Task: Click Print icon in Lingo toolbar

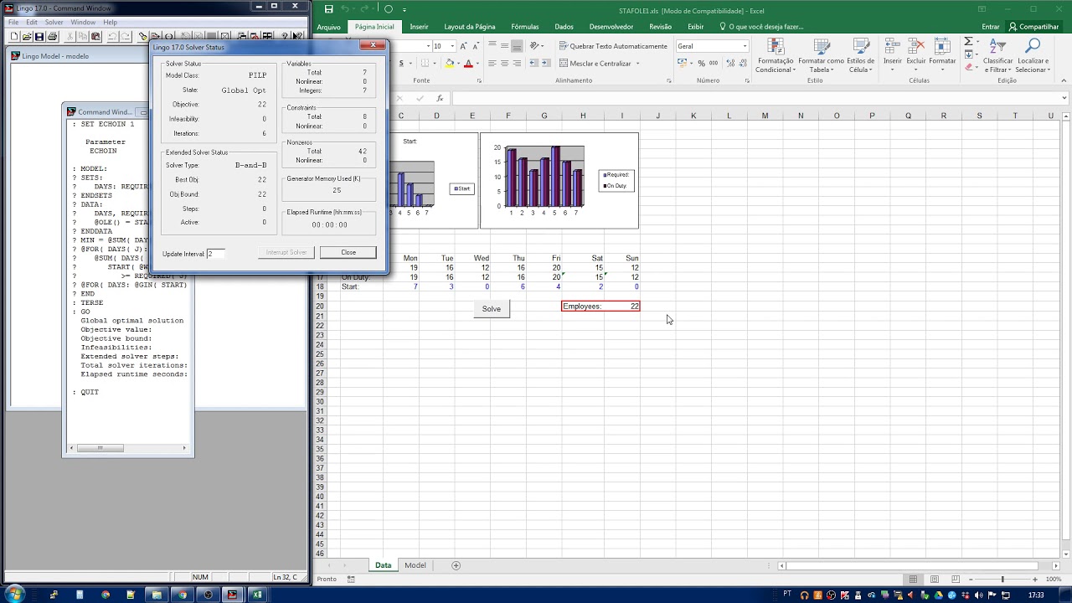Action: tap(52, 37)
